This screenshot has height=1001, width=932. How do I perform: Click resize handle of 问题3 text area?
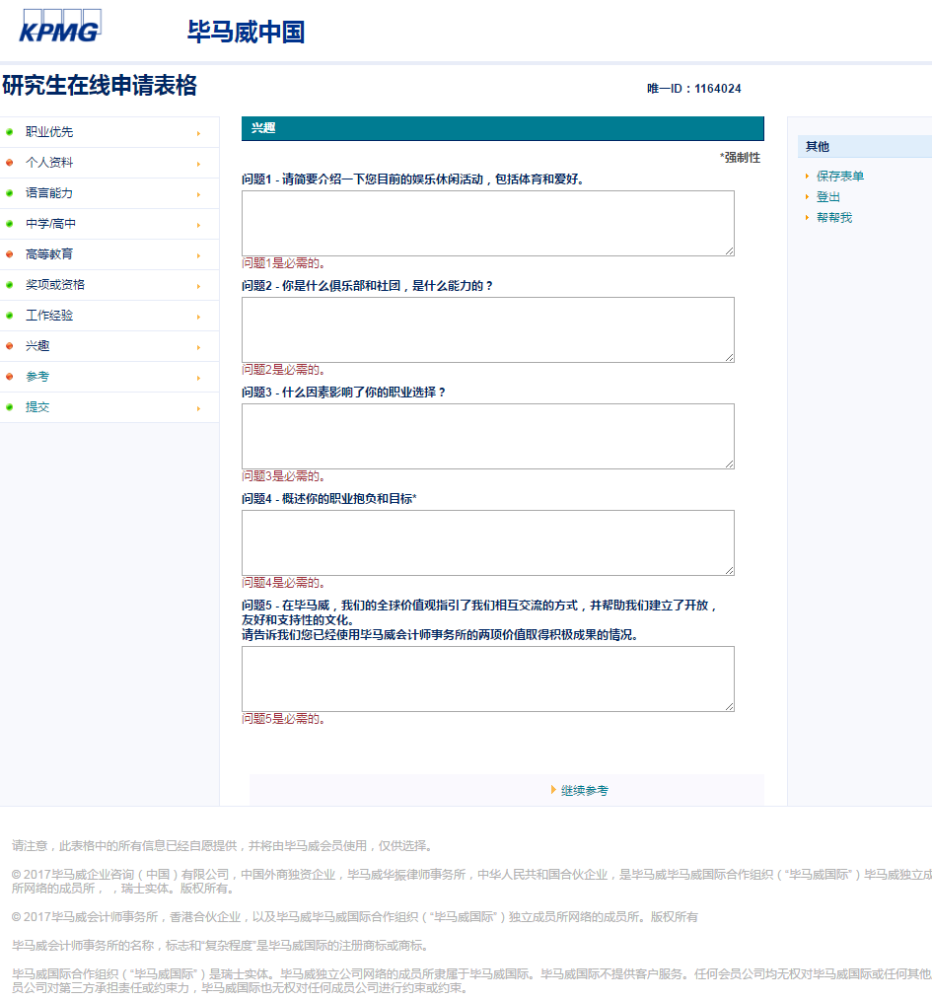tap(730, 465)
